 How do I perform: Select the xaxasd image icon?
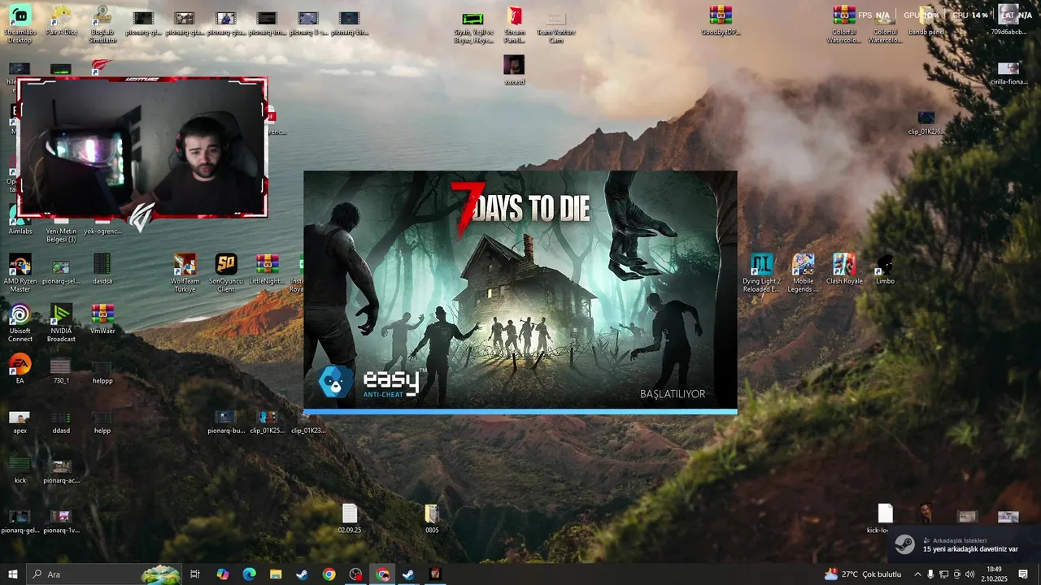(x=514, y=70)
